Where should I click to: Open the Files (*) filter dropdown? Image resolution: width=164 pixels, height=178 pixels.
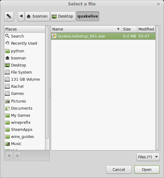pyautogui.click(x=148, y=157)
